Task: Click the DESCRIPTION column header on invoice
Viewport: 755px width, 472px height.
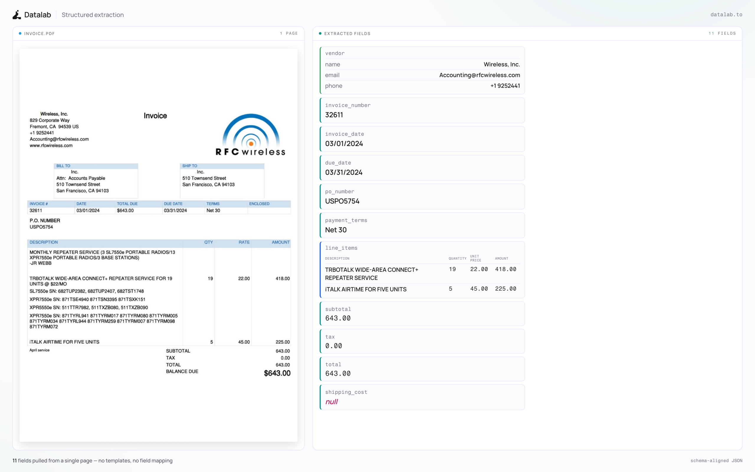Action: click(44, 242)
